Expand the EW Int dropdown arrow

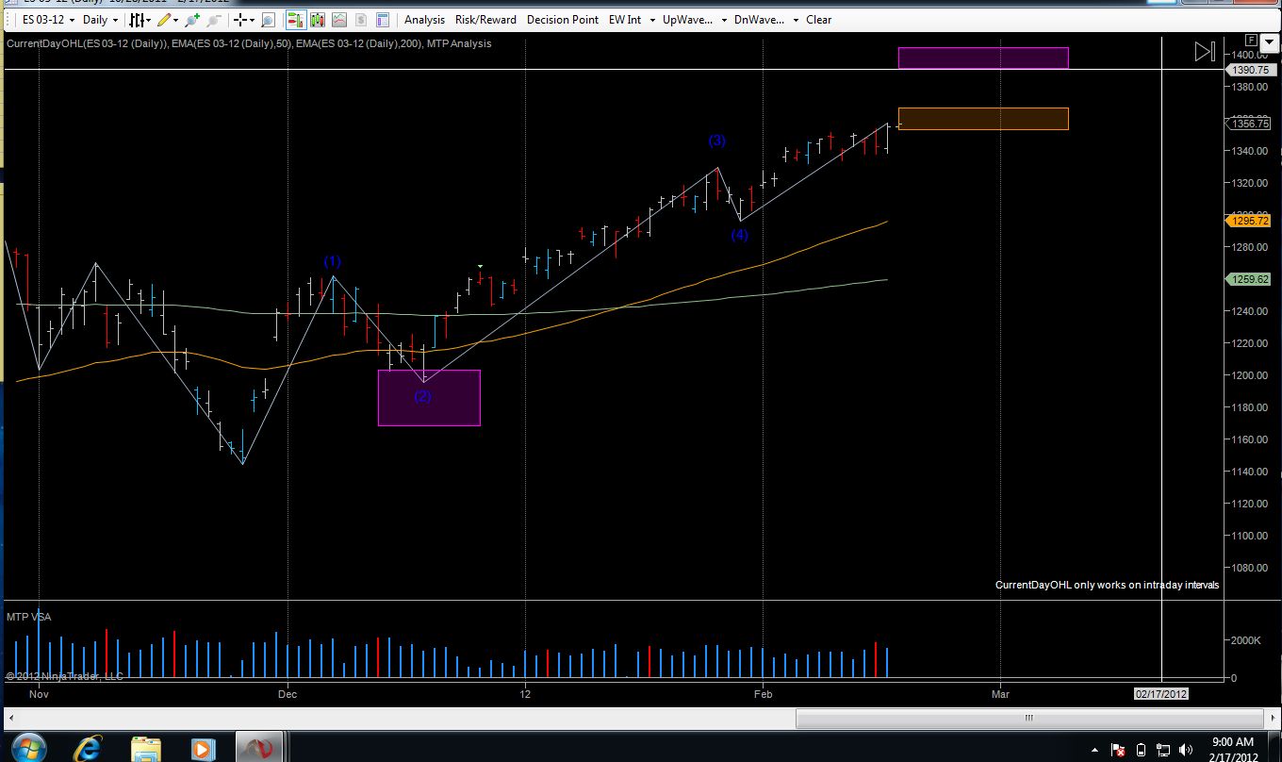pos(651,20)
